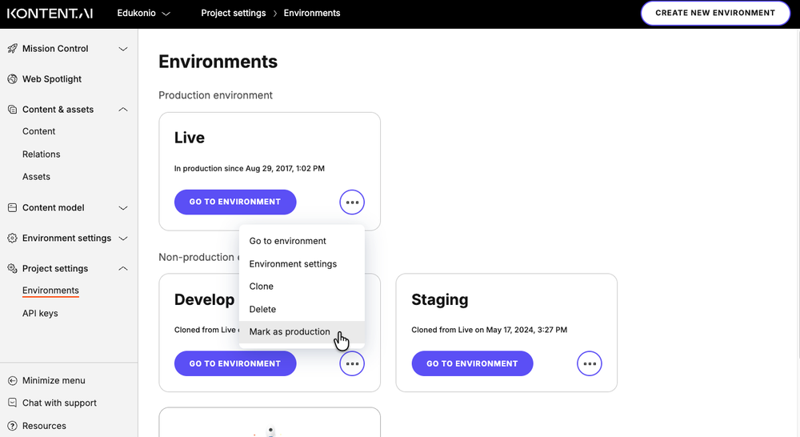The image size is (800, 437).
Task: Expand the Mission Control section chevron
Action: point(123,49)
